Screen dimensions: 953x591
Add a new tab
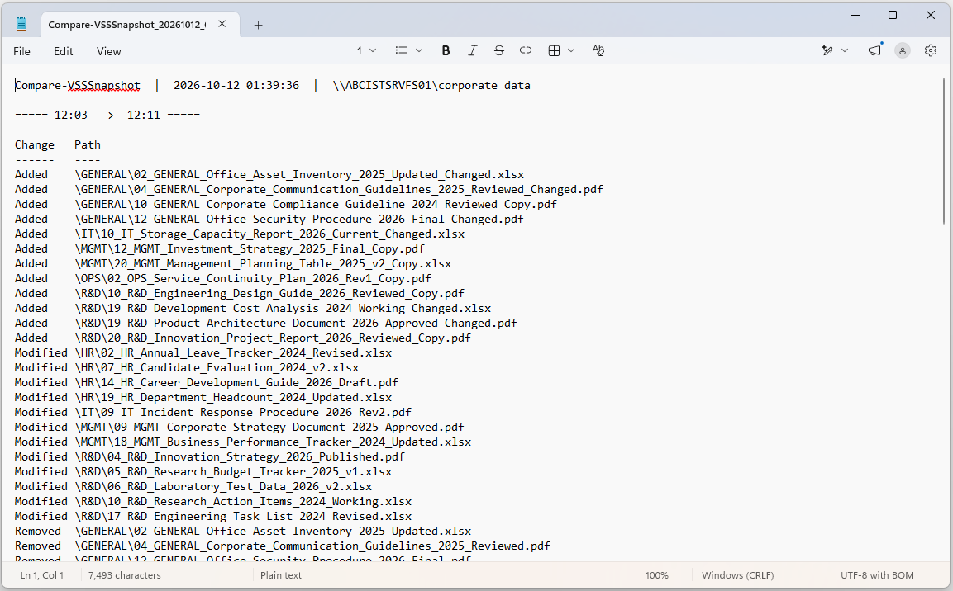pyautogui.click(x=259, y=25)
